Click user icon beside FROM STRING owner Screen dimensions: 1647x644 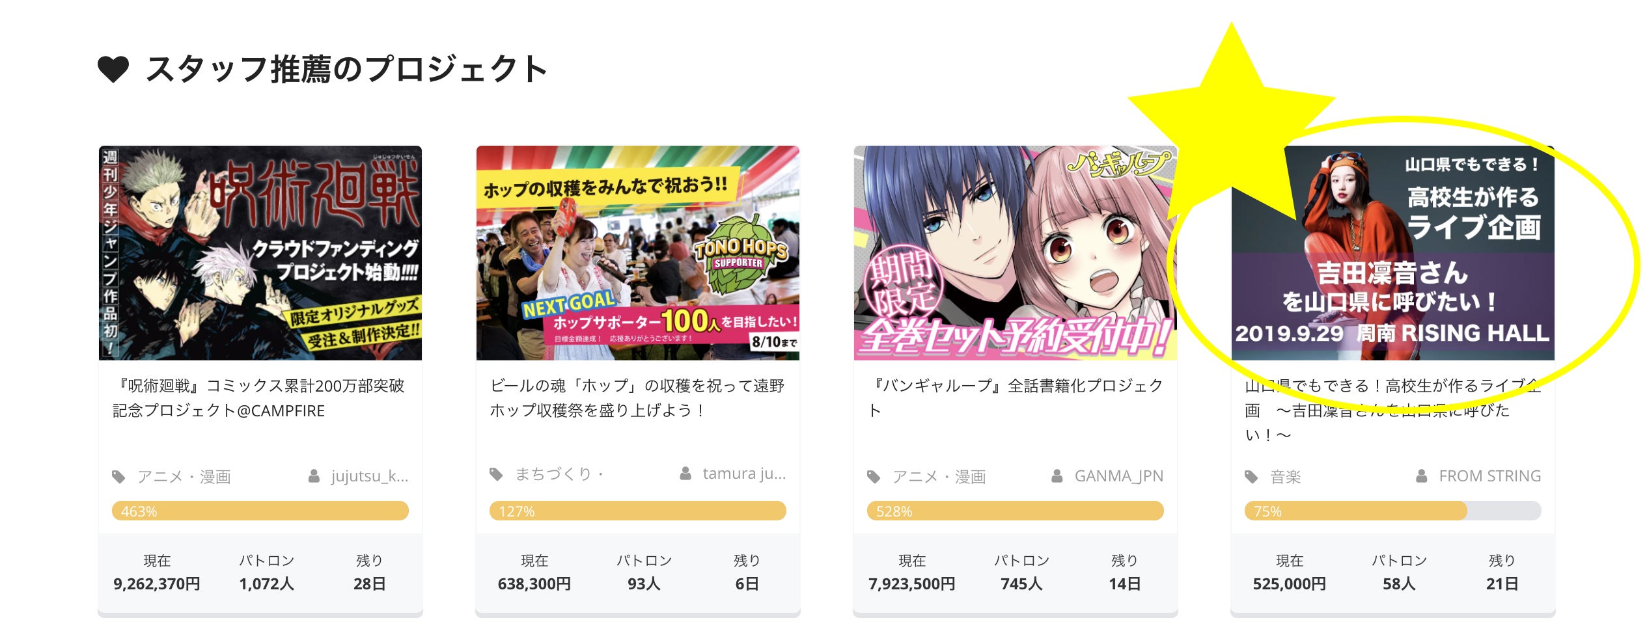[1422, 476]
